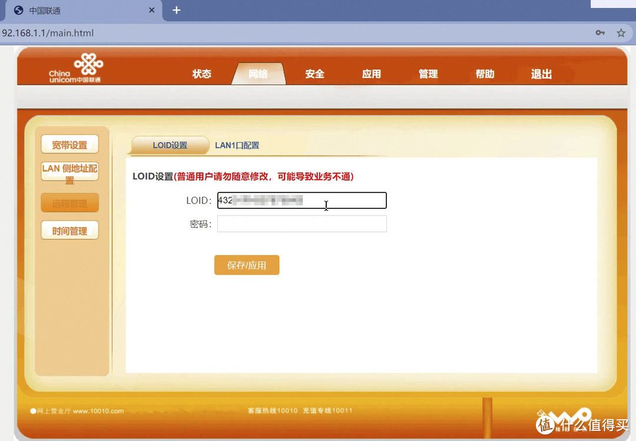Click the bookmark star icon
Image resolution: width=636 pixels, height=441 pixels.
tap(621, 33)
